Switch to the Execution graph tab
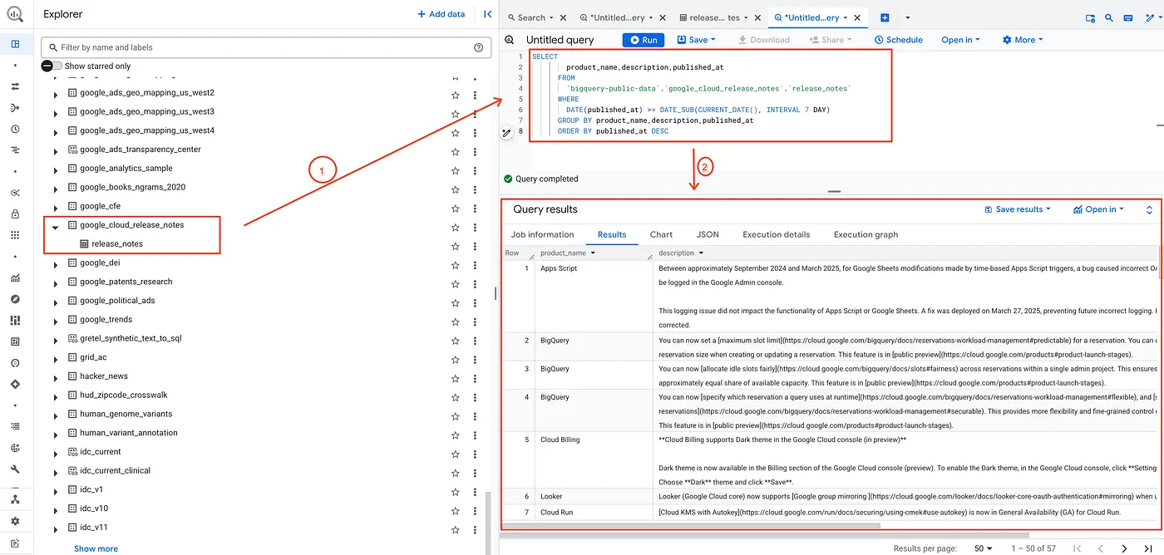 pyautogui.click(x=866, y=234)
